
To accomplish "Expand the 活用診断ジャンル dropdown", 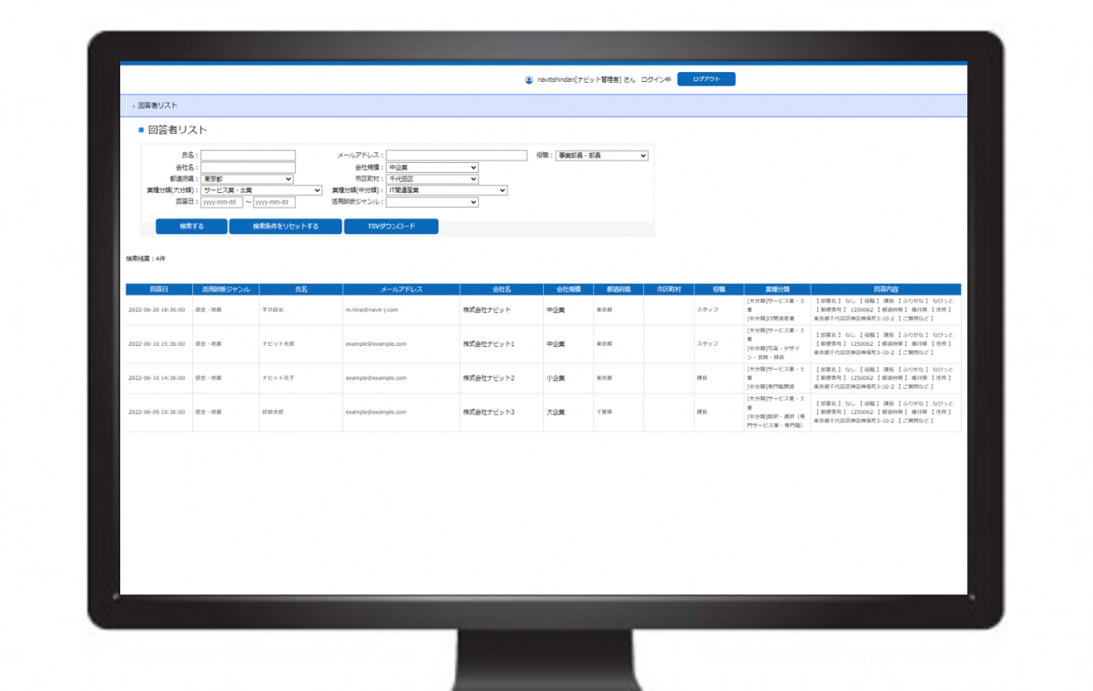I will coord(433,202).
